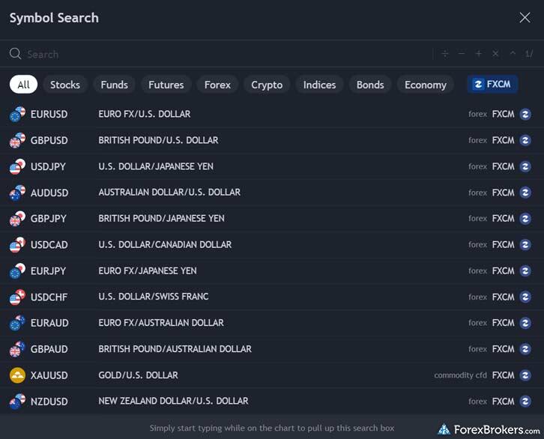Switch to the Crypto filter

click(267, 85)
